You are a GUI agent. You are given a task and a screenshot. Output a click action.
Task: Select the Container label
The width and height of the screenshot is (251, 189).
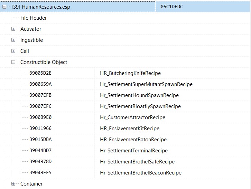tap(31, 184)
